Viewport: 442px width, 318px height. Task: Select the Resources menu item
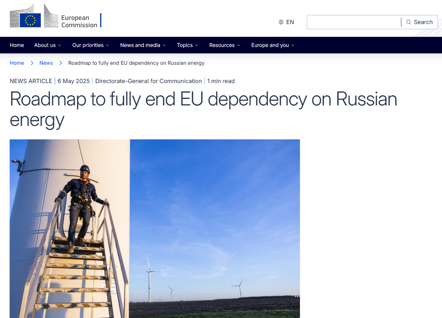[x=222, y=45]
